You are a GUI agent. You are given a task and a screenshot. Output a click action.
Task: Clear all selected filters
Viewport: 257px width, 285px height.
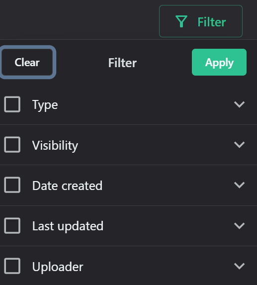pyautogui.click(x=27, y=62)
